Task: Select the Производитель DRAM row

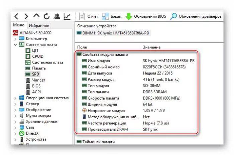Action: pyautogui.click(x=120, y=129)
